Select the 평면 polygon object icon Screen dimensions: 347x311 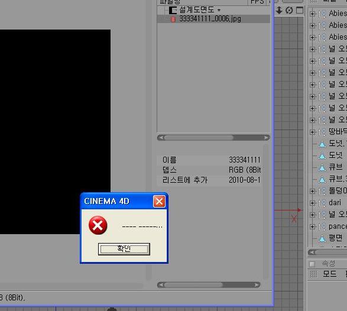[x=322, y=239]
